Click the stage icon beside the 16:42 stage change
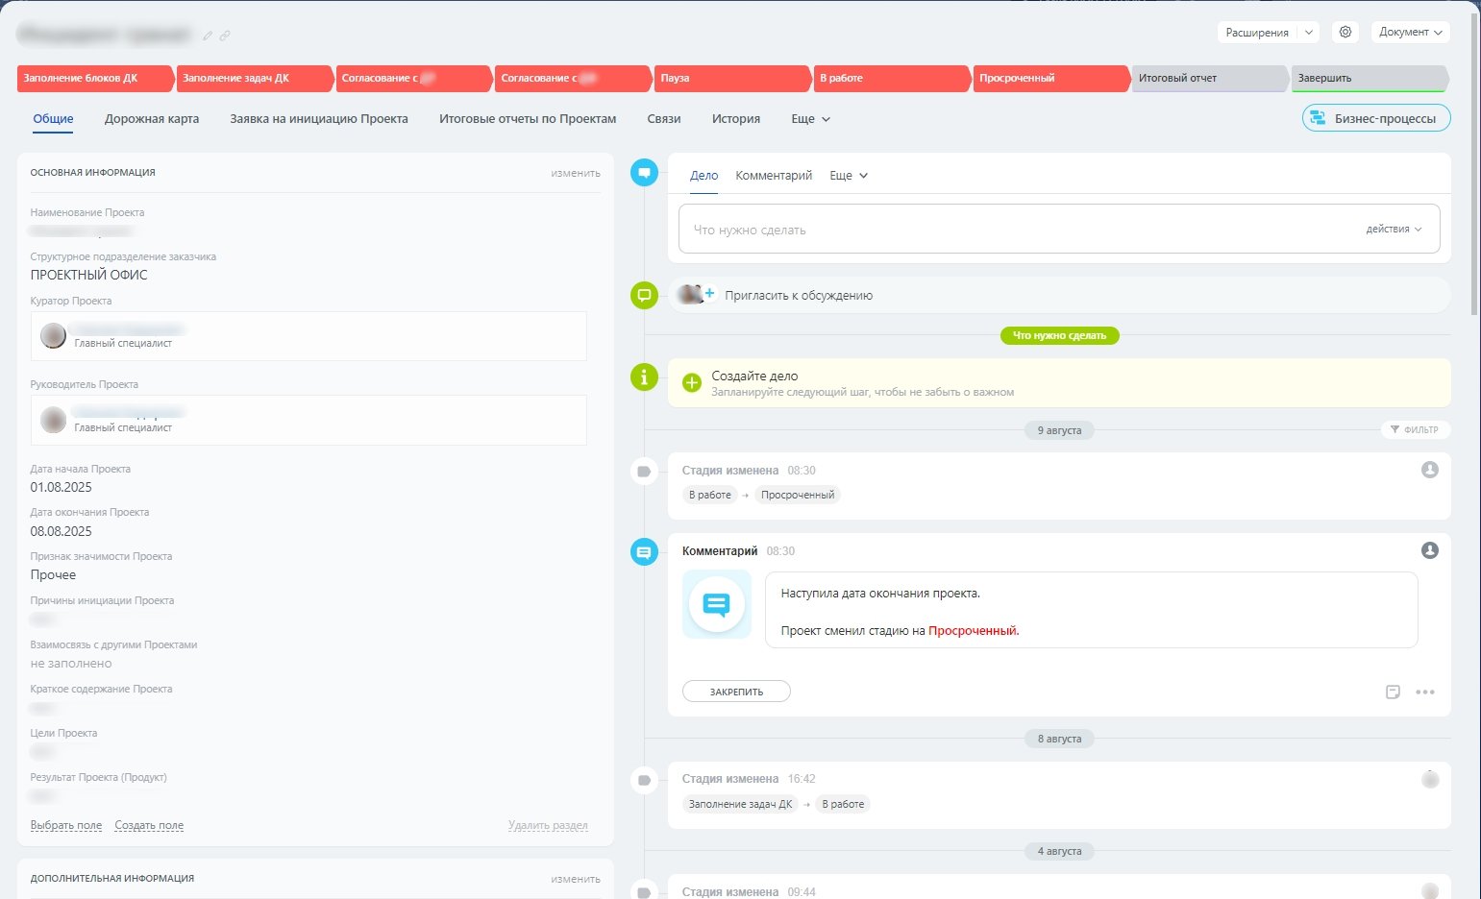 point(644,780)
